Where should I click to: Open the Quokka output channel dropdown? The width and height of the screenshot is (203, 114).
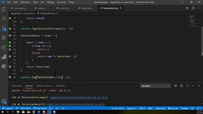coord(155,86)
